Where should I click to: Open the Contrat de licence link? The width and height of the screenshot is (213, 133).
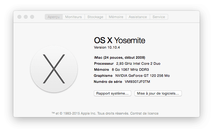(x=144, y=113)
